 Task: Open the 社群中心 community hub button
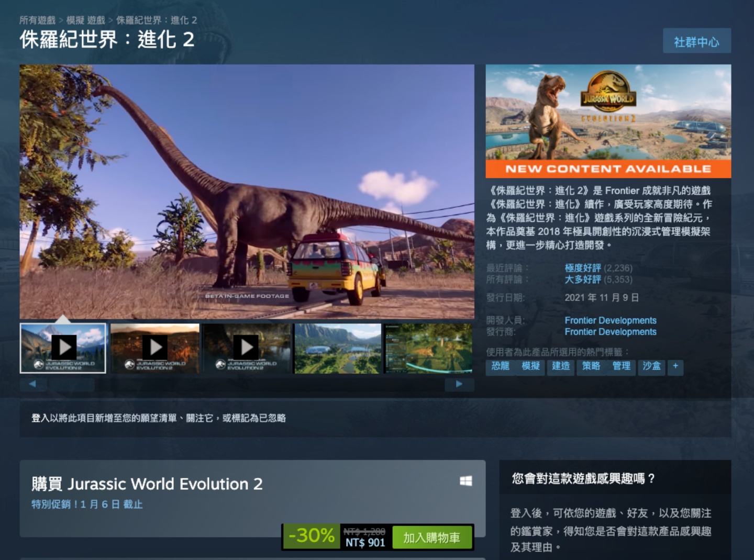click(696, 41)
